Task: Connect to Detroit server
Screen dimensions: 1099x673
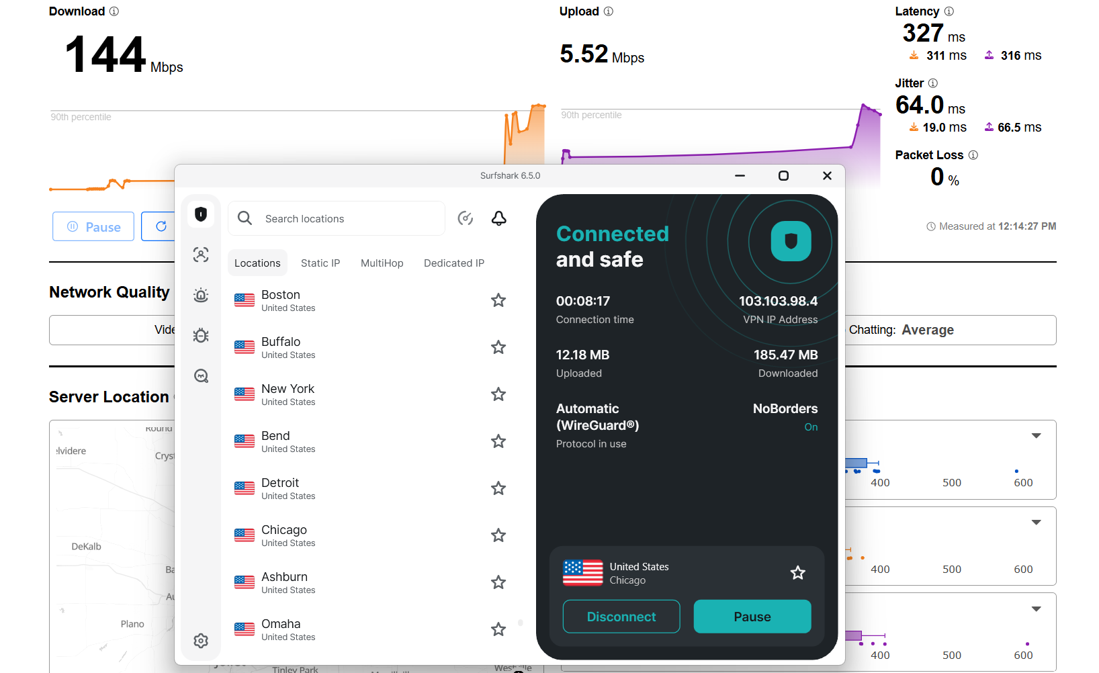Action: click(370, 488)
